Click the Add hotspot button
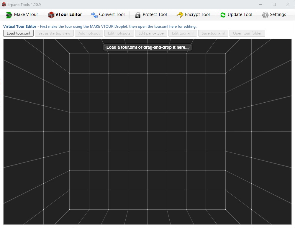295x228 pixels. point(89,33)
